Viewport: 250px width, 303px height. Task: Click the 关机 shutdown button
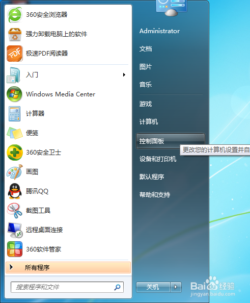pos(153,287)
